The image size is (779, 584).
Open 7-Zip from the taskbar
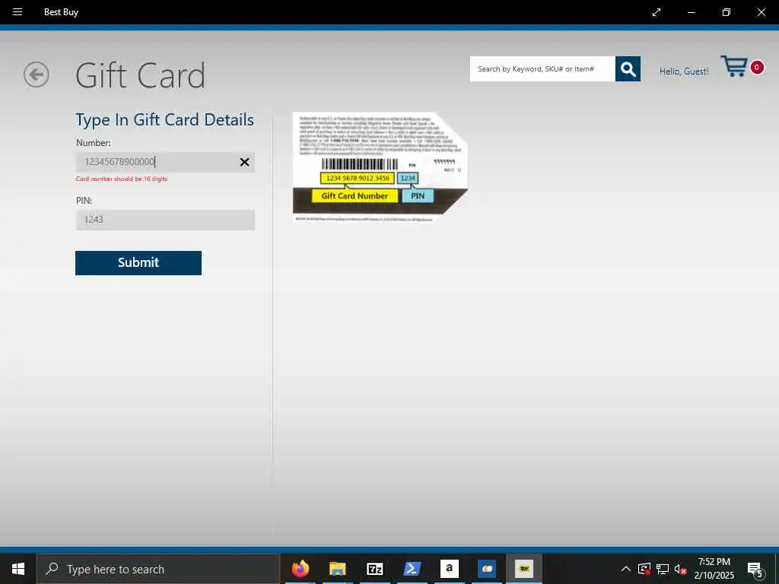click(x=374, y=569)
